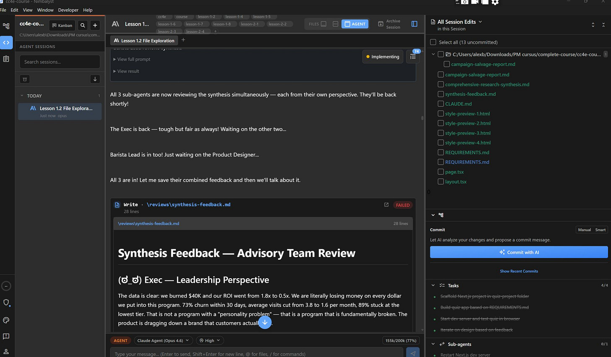Click Show Recent Commits link
Viewport: 611px width, 357px height.
coord(519,271)
